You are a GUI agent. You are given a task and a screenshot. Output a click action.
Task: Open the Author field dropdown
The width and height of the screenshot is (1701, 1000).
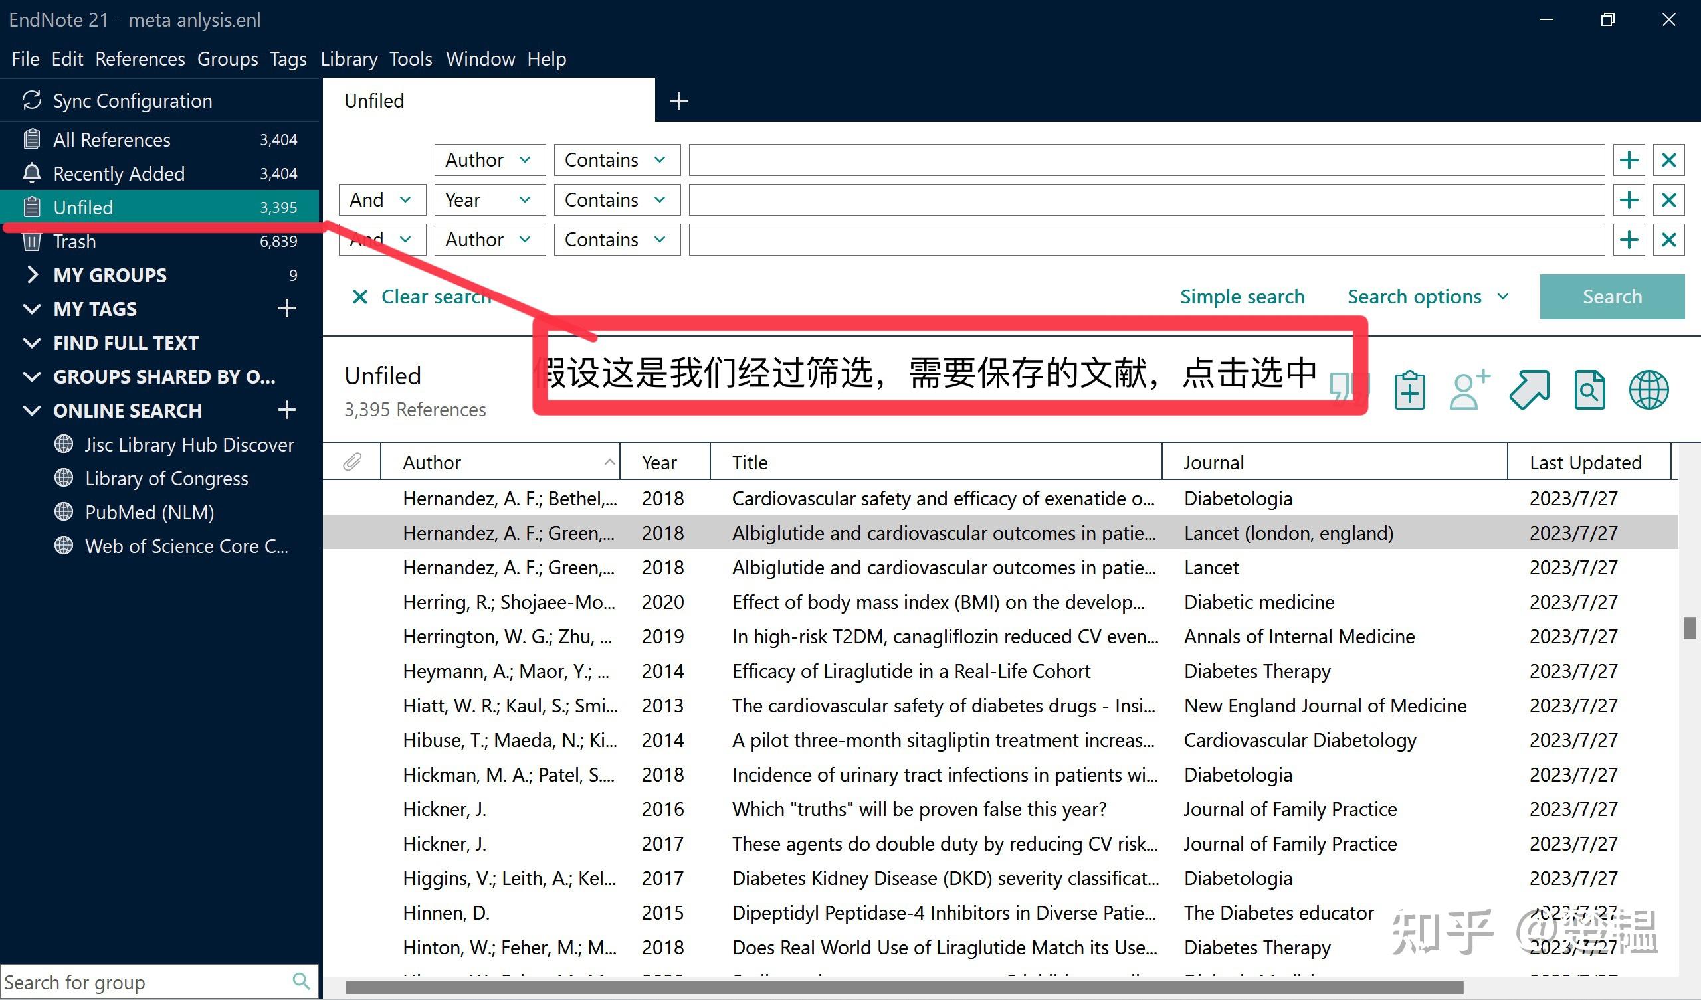click(x=490, y=159)
